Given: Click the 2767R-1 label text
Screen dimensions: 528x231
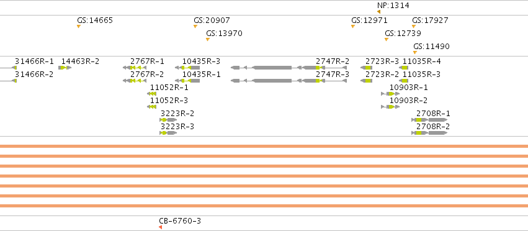Looking at the screenshot, I should (x=147, y=61).
